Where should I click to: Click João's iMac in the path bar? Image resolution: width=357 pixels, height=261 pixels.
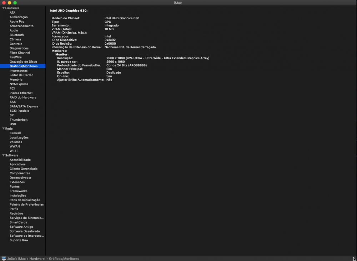(x=16, y=259)
